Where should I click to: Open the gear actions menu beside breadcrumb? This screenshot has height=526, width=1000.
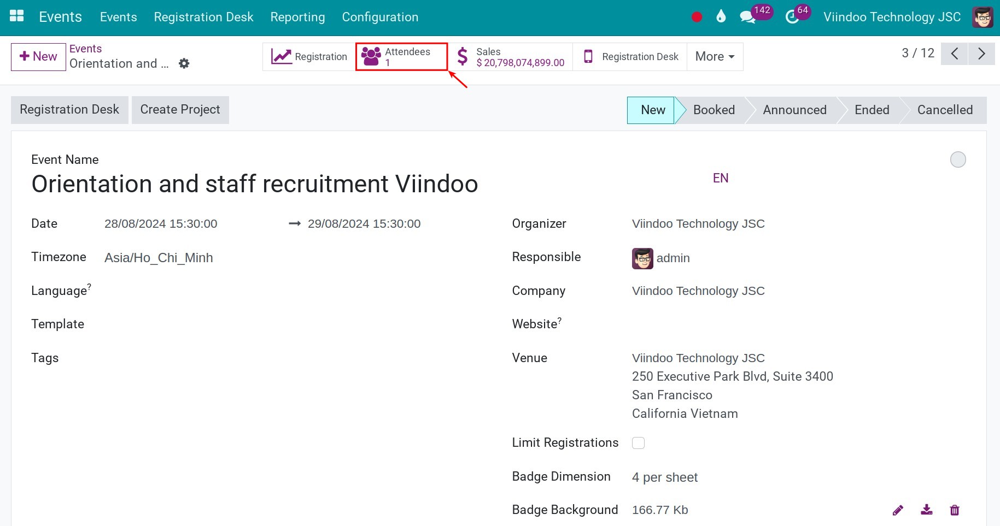pos(184,63)
